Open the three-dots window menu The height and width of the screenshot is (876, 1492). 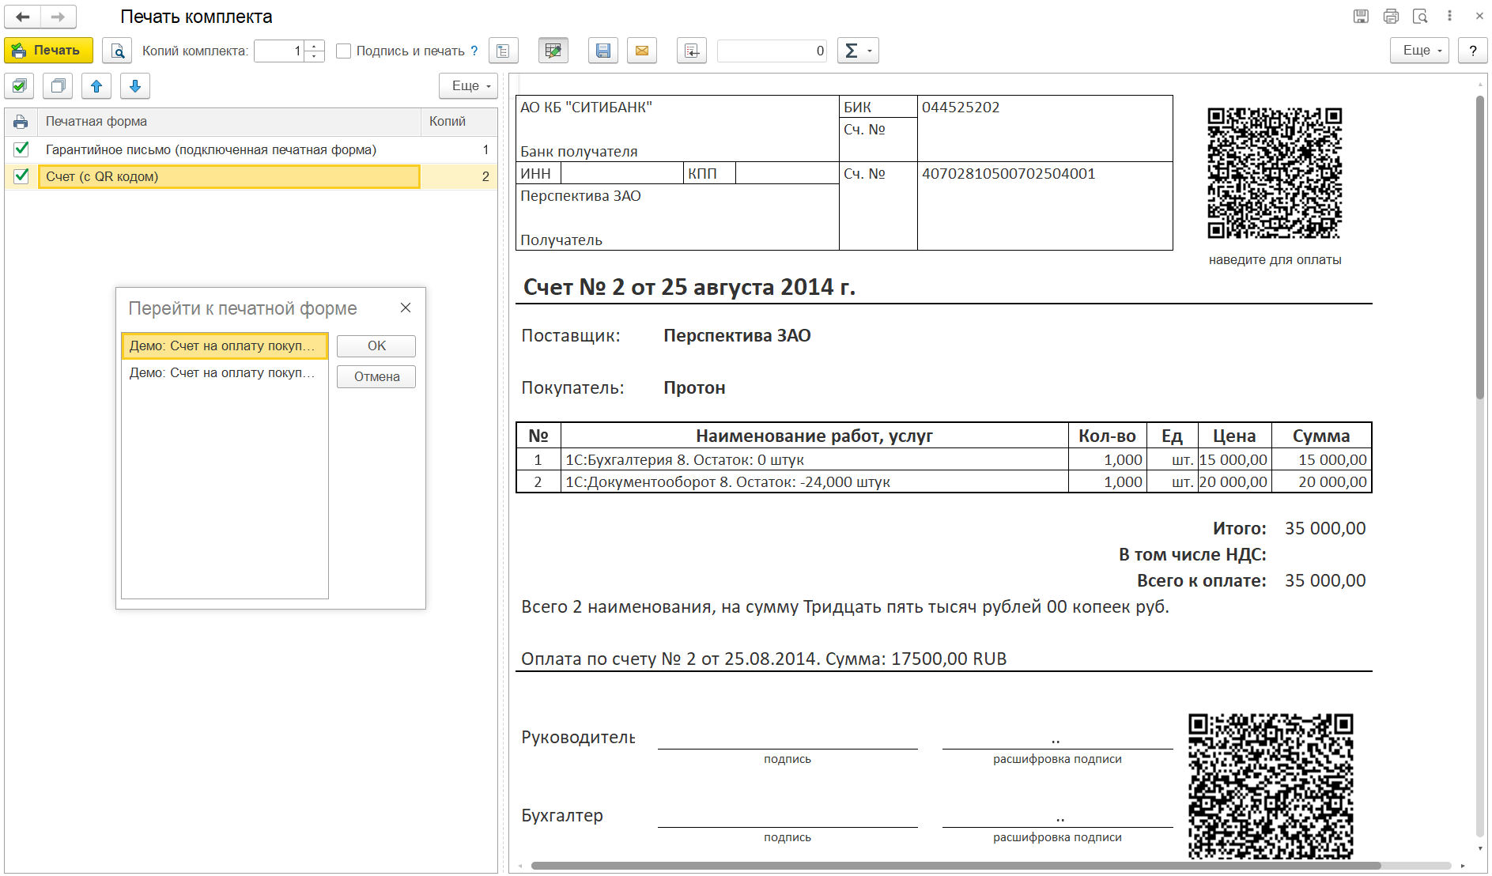1449,16
